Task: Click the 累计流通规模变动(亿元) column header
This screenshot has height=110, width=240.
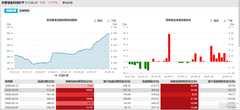Action: (221, 81)
